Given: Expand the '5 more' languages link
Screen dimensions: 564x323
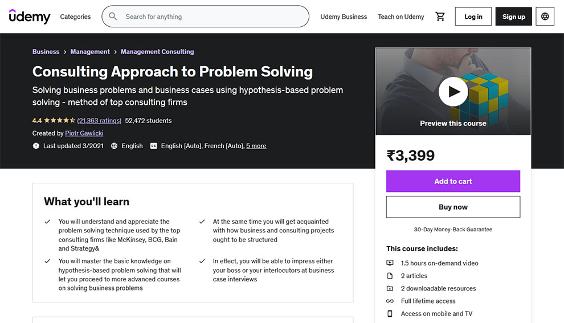Looking at the screenshot, I should click(256, 146).
